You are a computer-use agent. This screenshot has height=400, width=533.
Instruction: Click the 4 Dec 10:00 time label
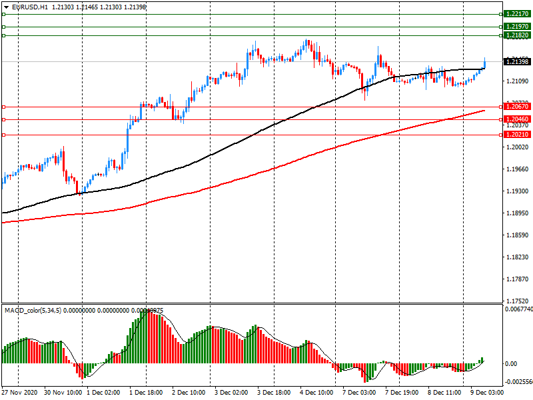pos(316,393)
